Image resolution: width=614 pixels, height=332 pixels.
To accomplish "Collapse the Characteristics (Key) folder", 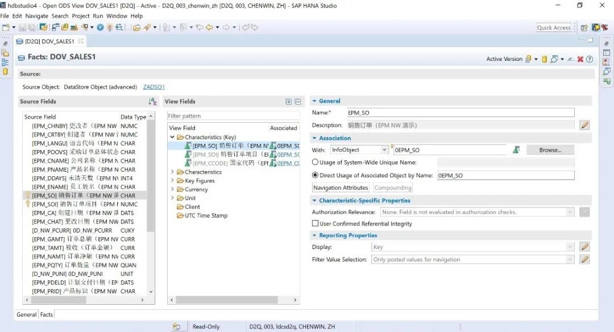I will coord(172,137).
